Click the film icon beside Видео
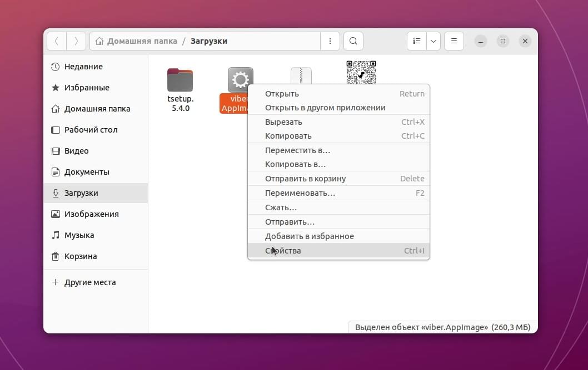Viewport: 588px width, 370px height. [56, 151]
